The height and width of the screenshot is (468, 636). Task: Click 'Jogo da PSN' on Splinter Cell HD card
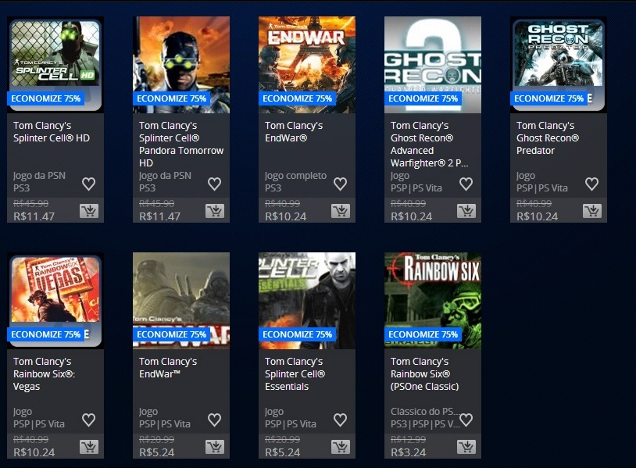(39, 176)
